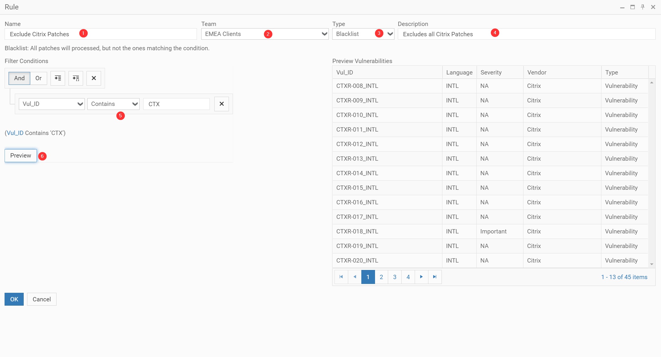Click the add condition icon
Image resolution: width=661 pixels, height=357 pixels.
tap(58, 78)
